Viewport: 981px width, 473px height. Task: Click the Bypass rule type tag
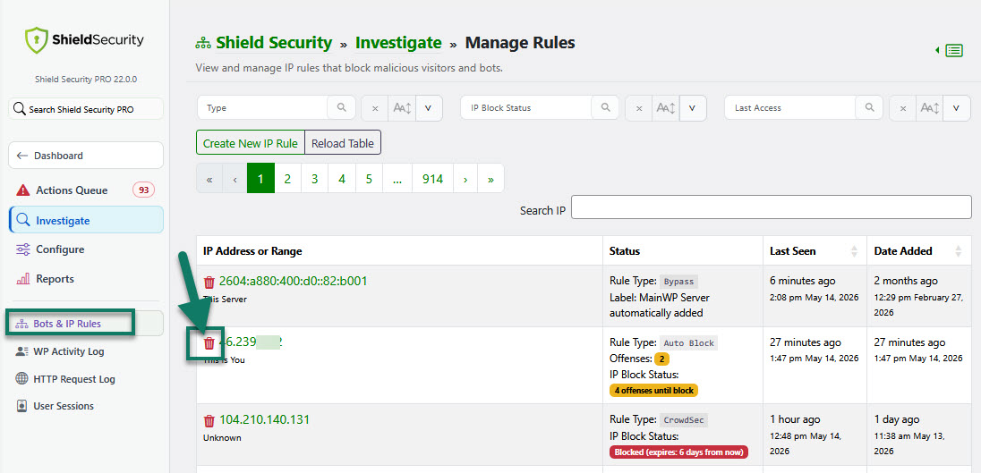coord(678,282)
